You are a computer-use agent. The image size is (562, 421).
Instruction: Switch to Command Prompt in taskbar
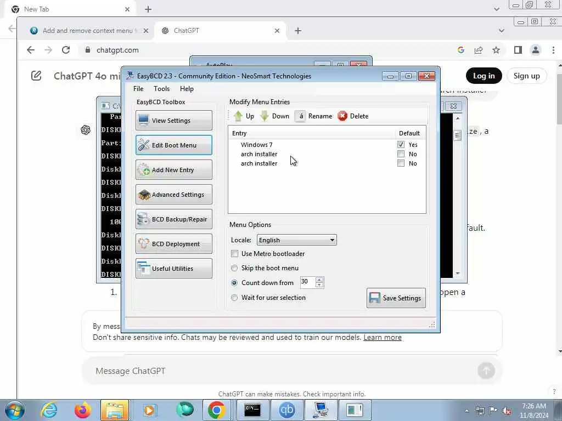252,410
